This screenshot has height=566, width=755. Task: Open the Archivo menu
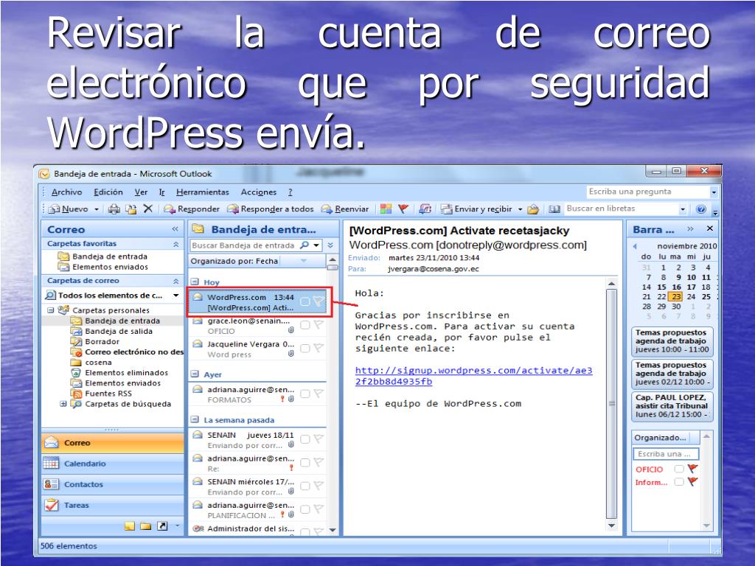coord(66,192)
